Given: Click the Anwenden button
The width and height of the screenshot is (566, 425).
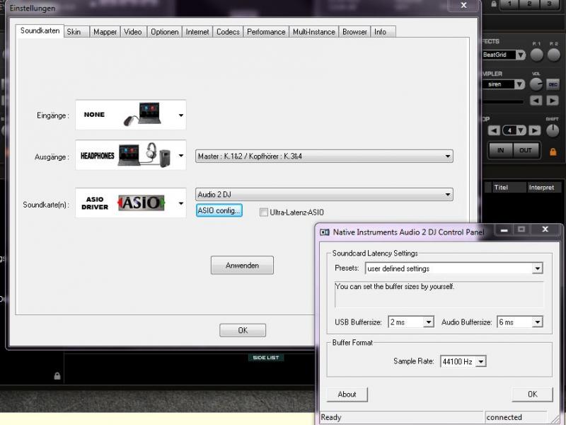Looking at the screenshot, I should click(x=242, y=265).
